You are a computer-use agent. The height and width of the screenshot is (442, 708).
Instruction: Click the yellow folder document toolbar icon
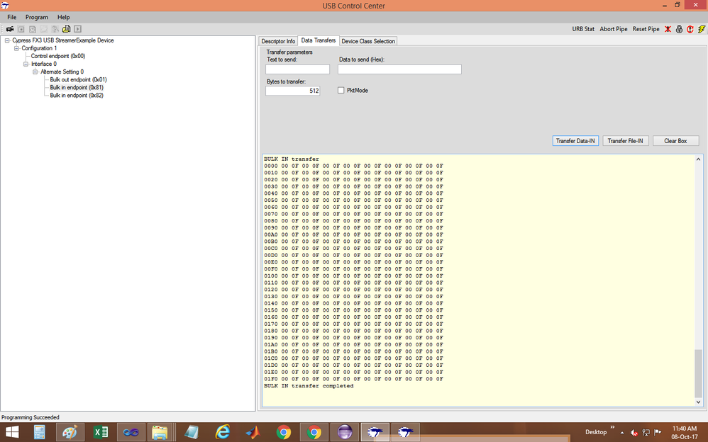point(66,29)
